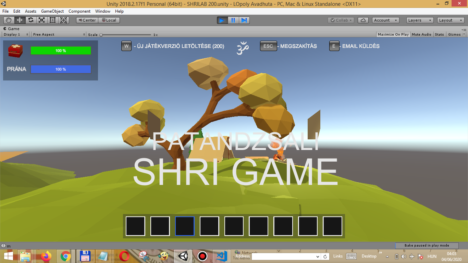Select the Scale tool
Viewport: 468px width, 263px height.
pyautogui.click(x=41, y=20)
